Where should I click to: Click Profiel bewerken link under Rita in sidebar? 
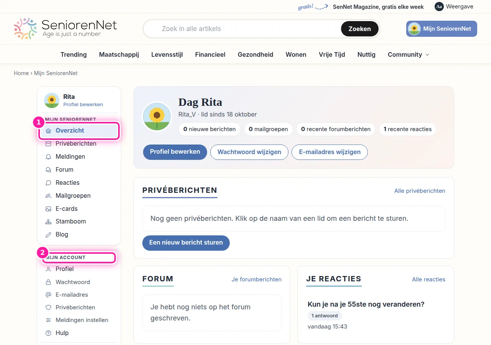pos(83,105)
